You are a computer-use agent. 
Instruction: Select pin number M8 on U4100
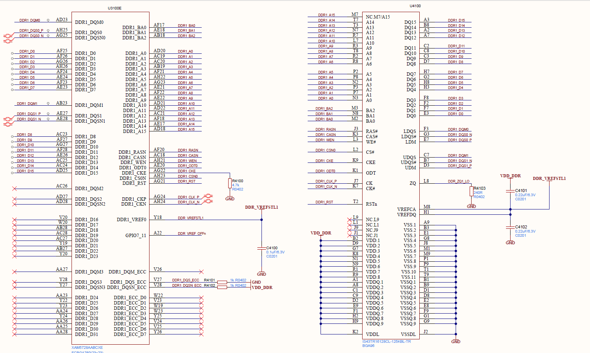click(427, 206)
